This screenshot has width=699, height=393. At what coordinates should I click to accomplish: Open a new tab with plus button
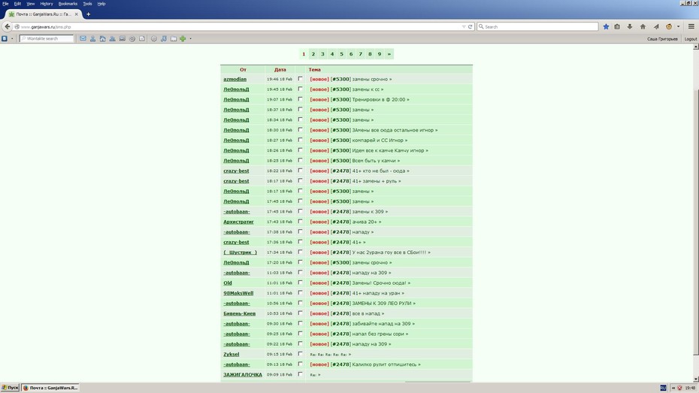tap(88, 14)
